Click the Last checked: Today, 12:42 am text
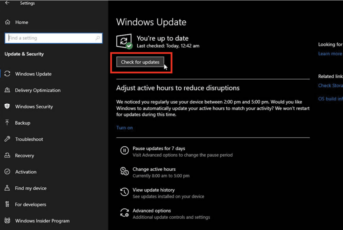 pos(168,46)
